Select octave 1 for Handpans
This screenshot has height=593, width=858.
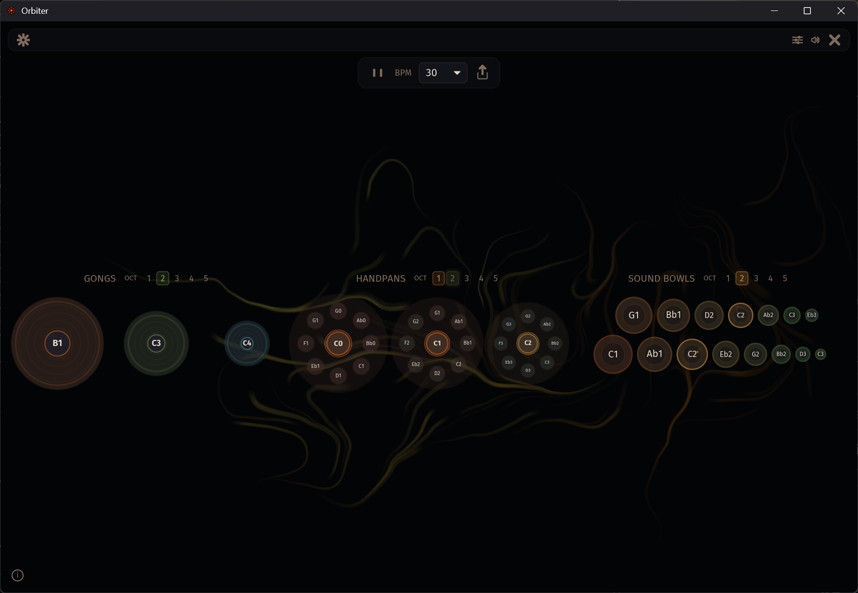pyautogui.click(x=438, y=278)
